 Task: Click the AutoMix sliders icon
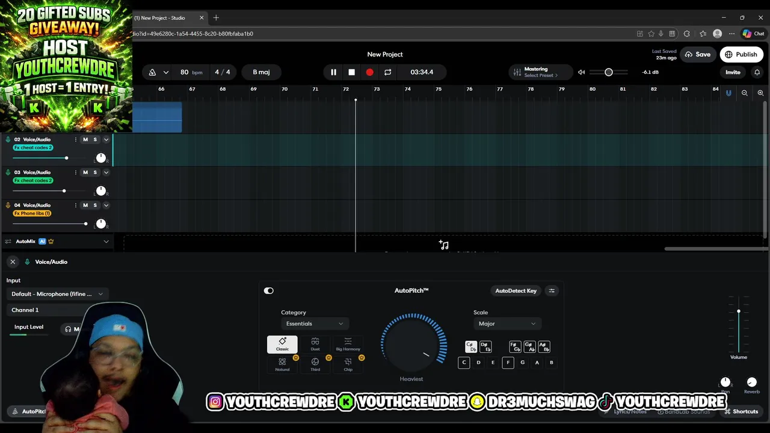tap(8, 242)
